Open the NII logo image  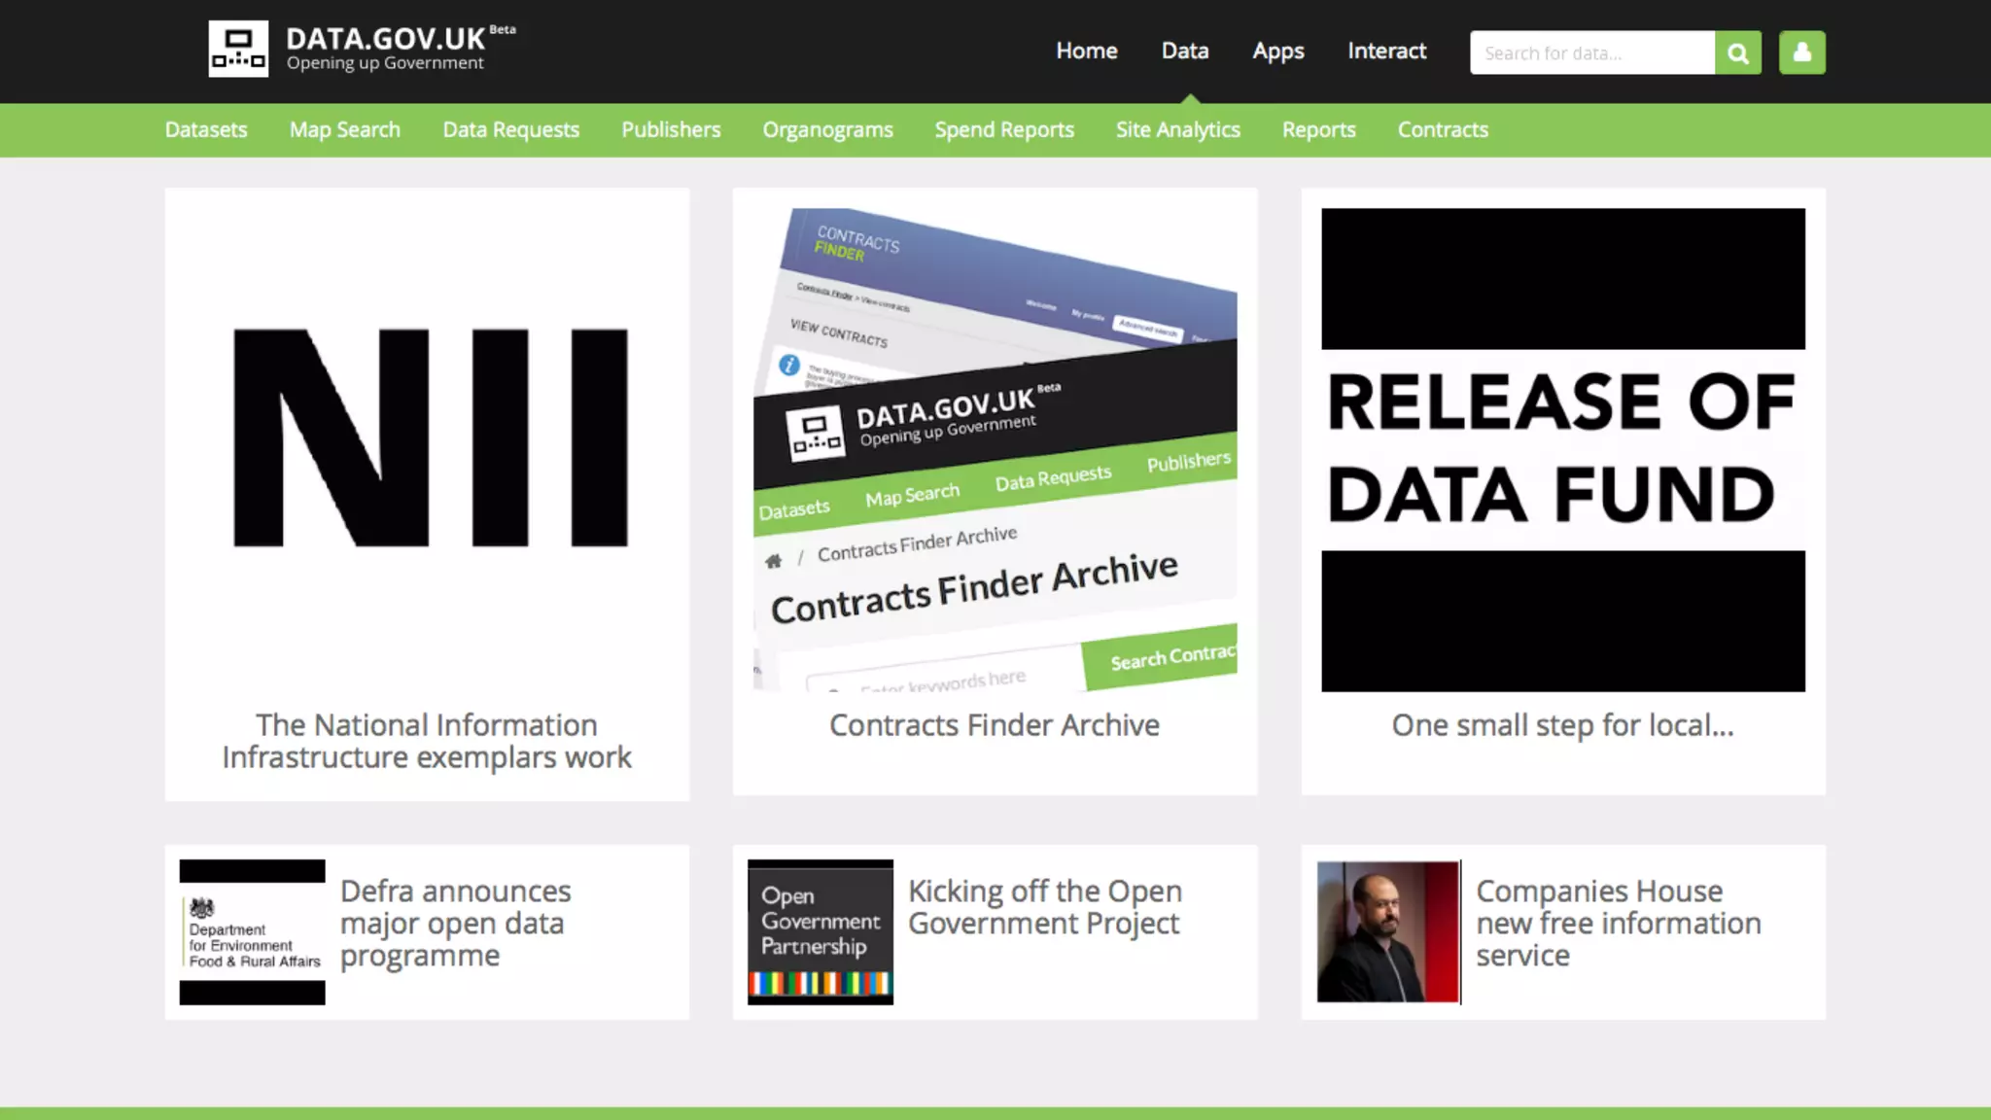(x=429, y=437)
